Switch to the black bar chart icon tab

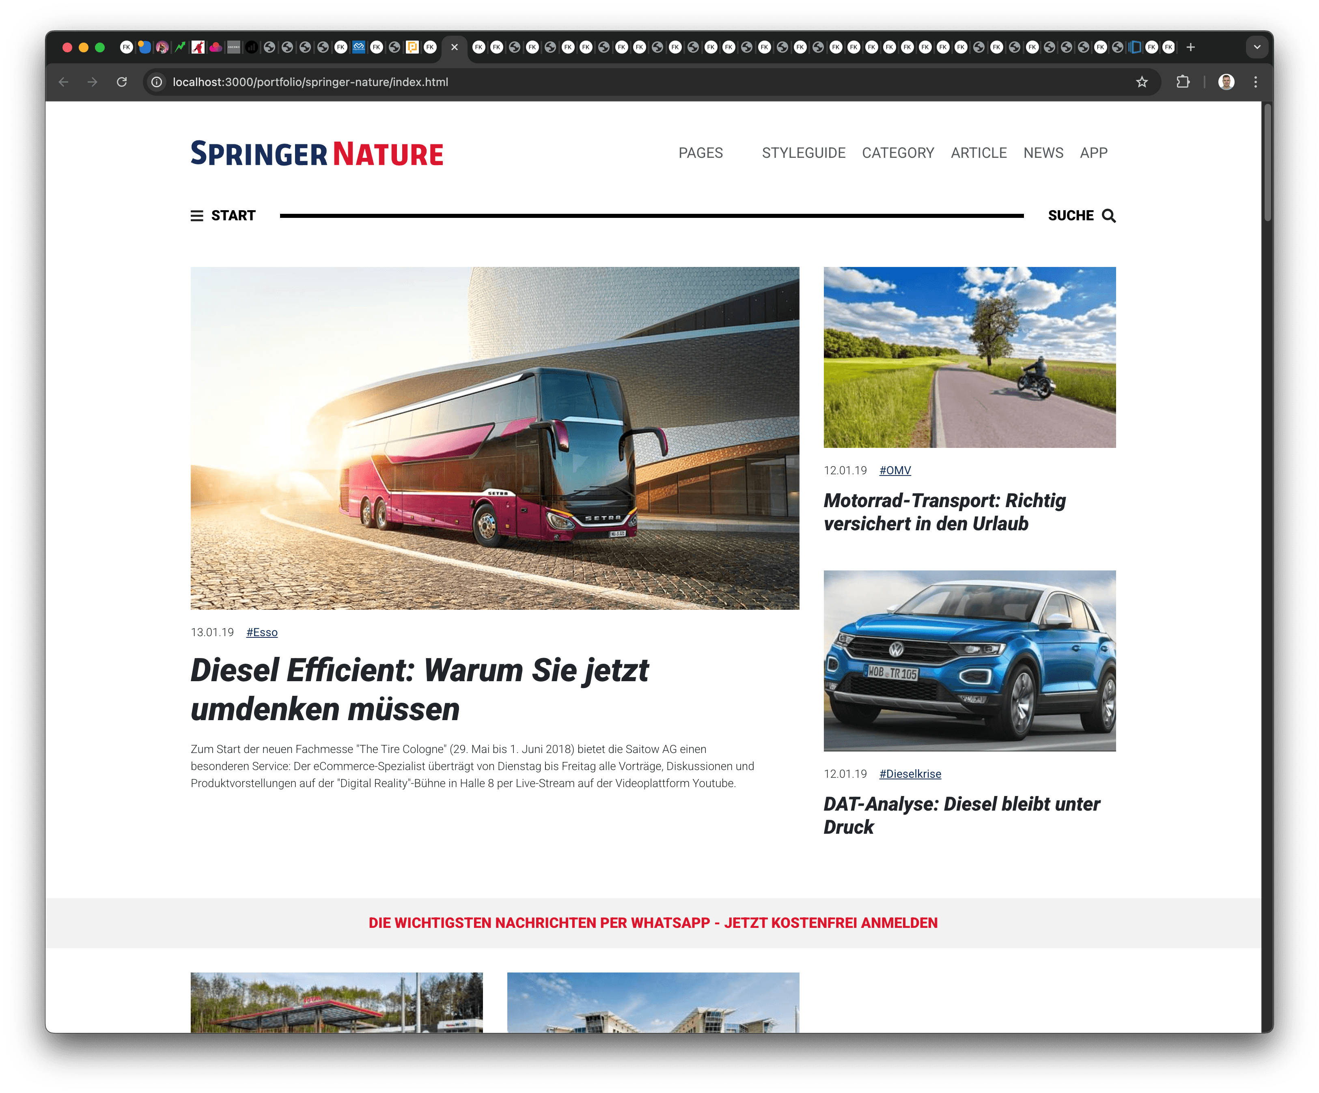tap(251, 47)
